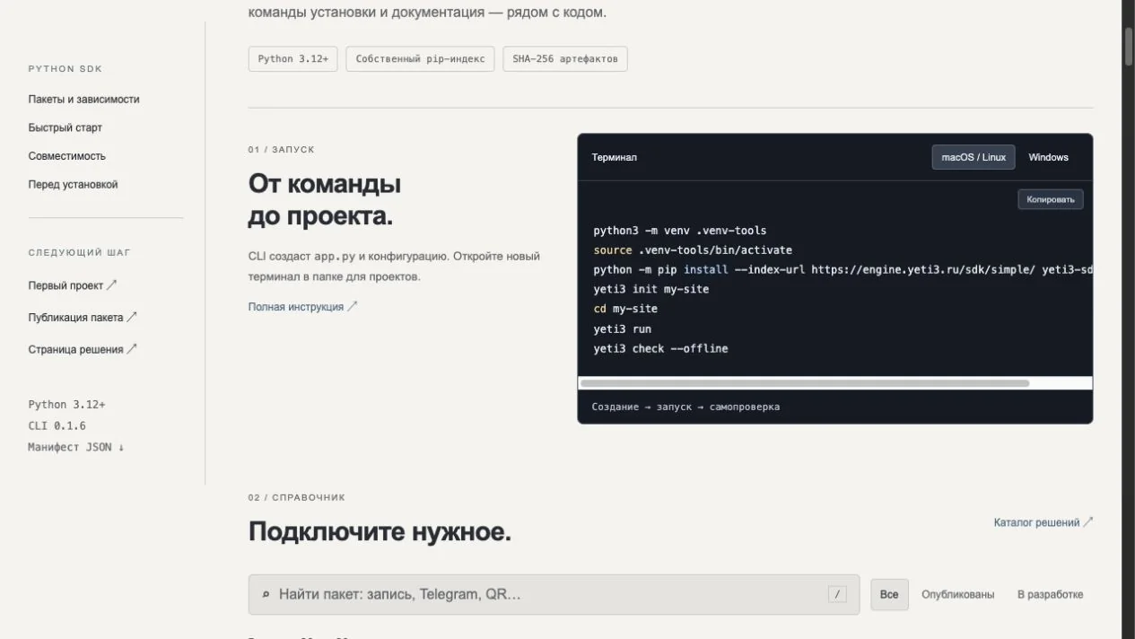Select the 'В разработке' filter
1135x639 pixels.
(1050, 594)
